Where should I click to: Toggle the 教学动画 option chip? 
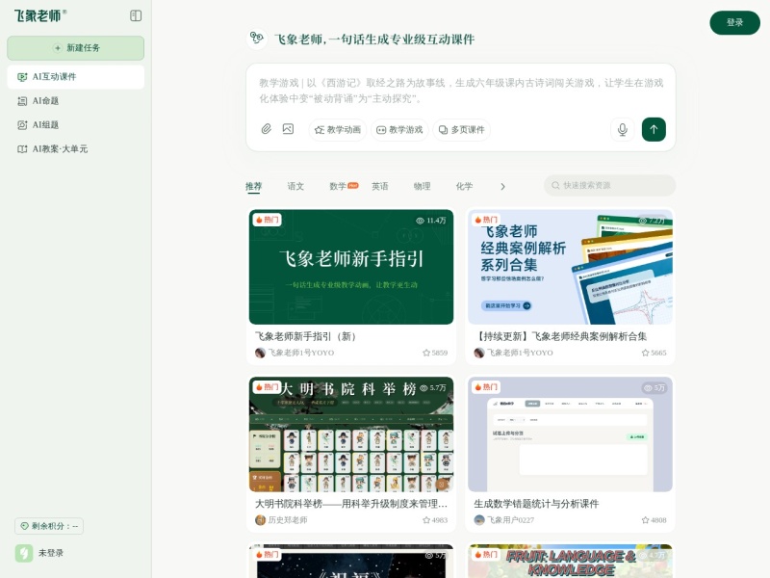point(336,129)
